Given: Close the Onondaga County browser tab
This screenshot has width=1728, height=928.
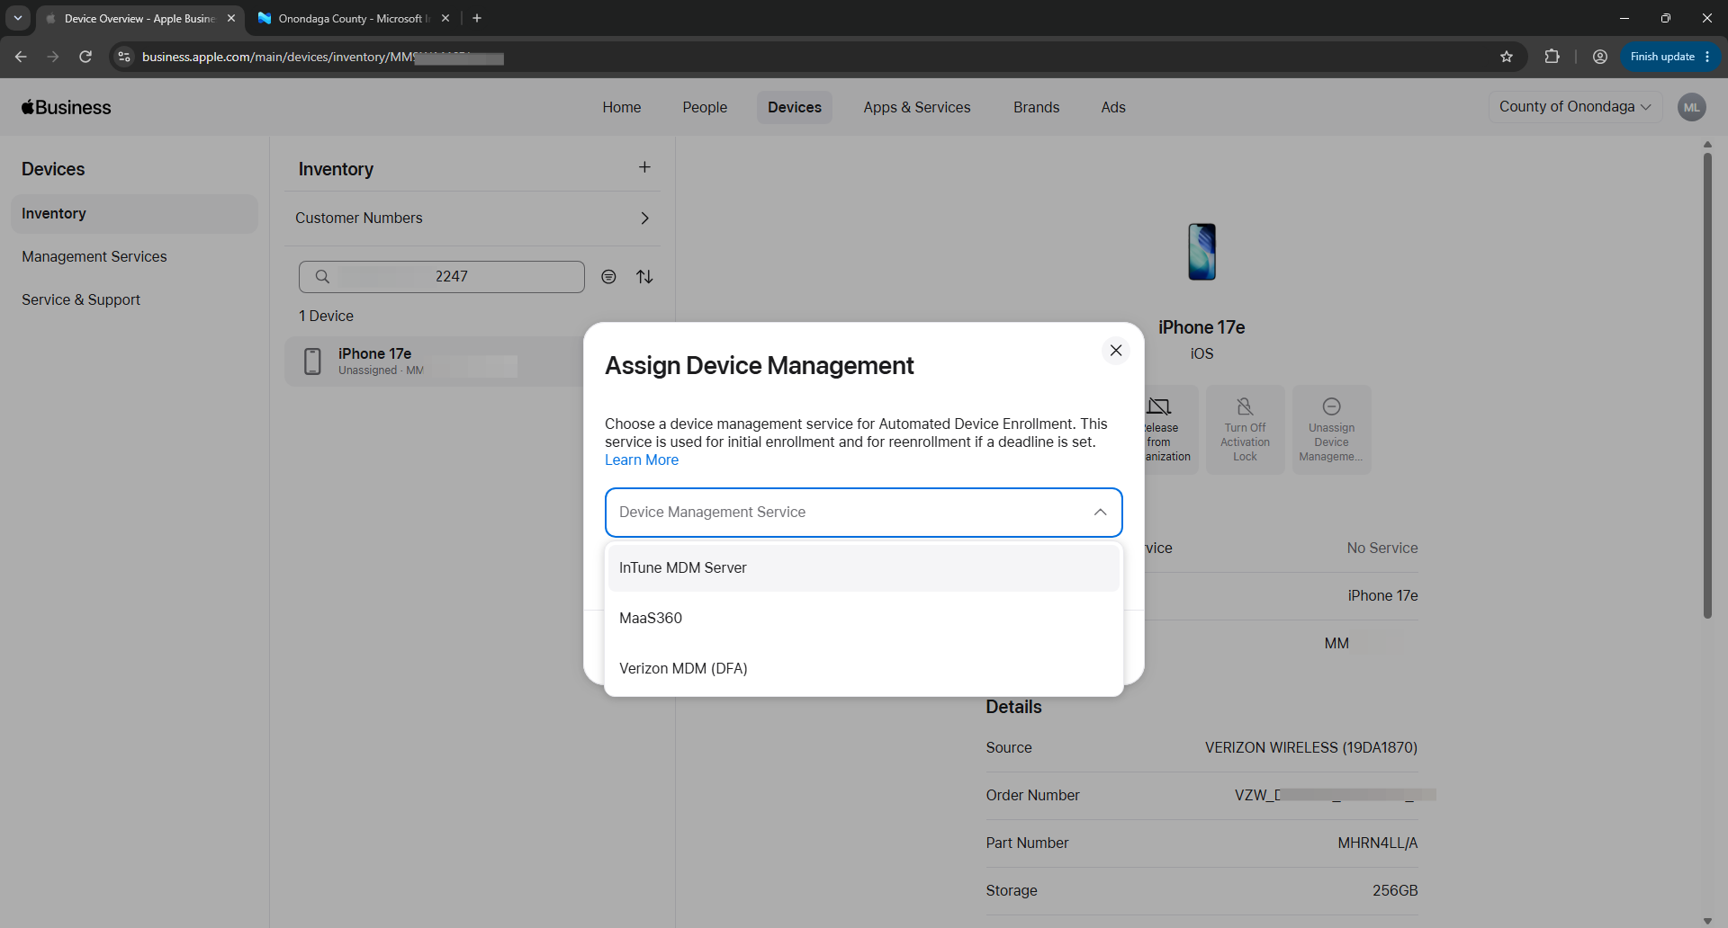Looking at the screenshot, I should [445, 18].
